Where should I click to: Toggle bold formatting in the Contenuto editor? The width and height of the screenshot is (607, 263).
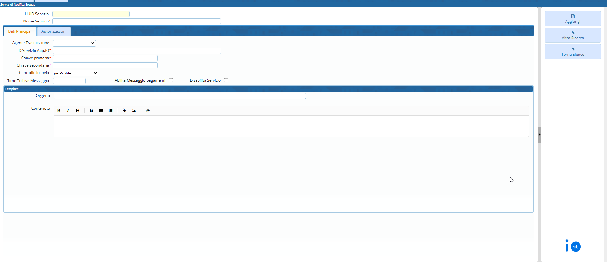pos(59,111)
